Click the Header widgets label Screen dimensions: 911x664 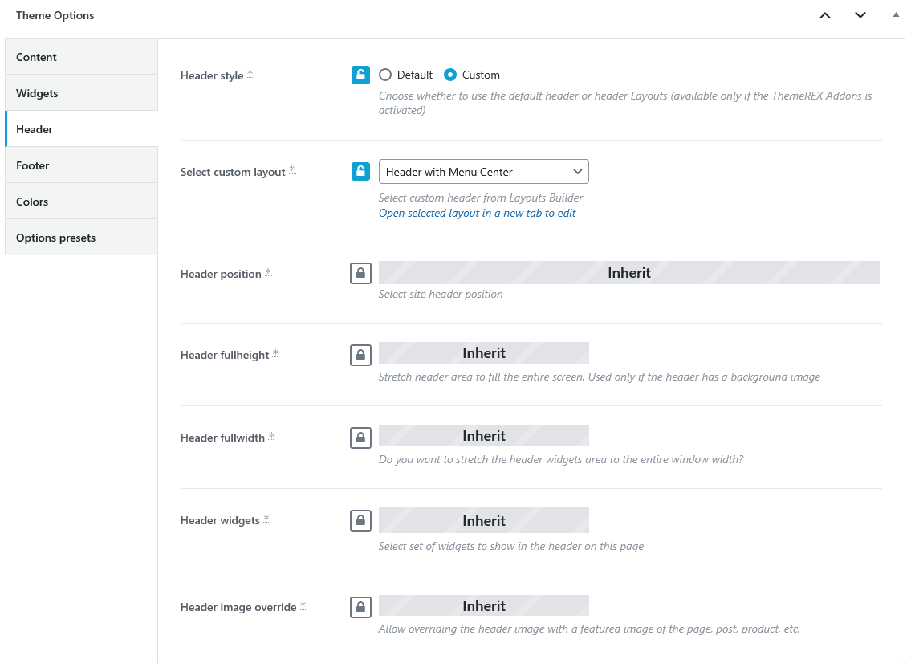(220, 520)
